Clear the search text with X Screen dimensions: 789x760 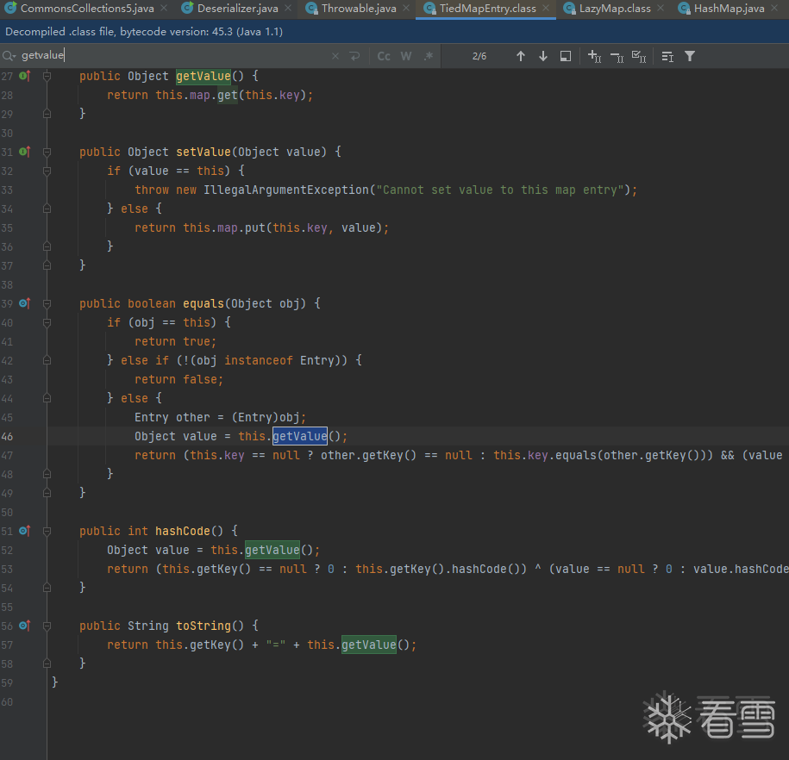click(x=335, y=56)
